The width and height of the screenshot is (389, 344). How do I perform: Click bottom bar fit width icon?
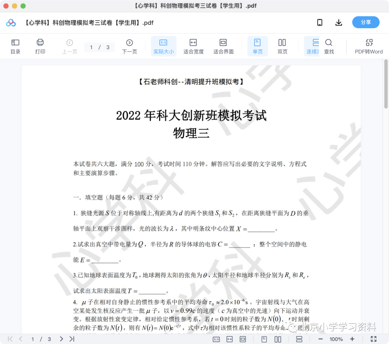click(229, 339)
